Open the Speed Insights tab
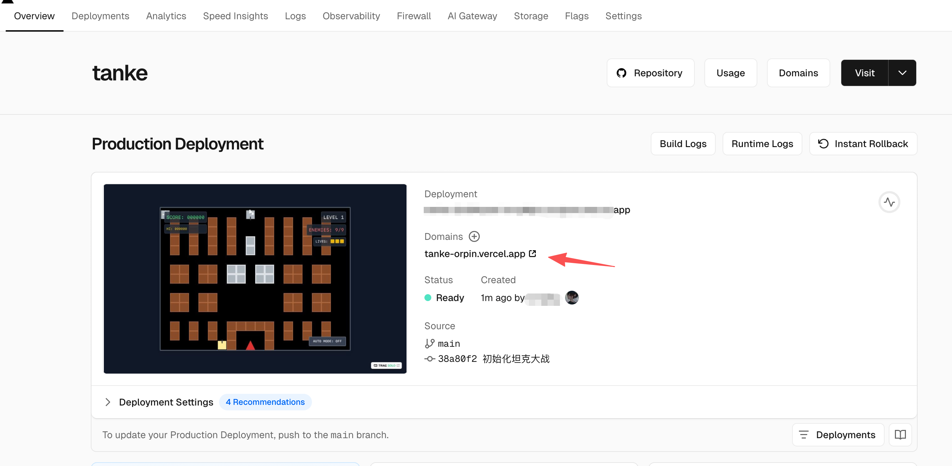Image resolution: width=952 pixels, height=466 pixels. click(x=235, y=16)
